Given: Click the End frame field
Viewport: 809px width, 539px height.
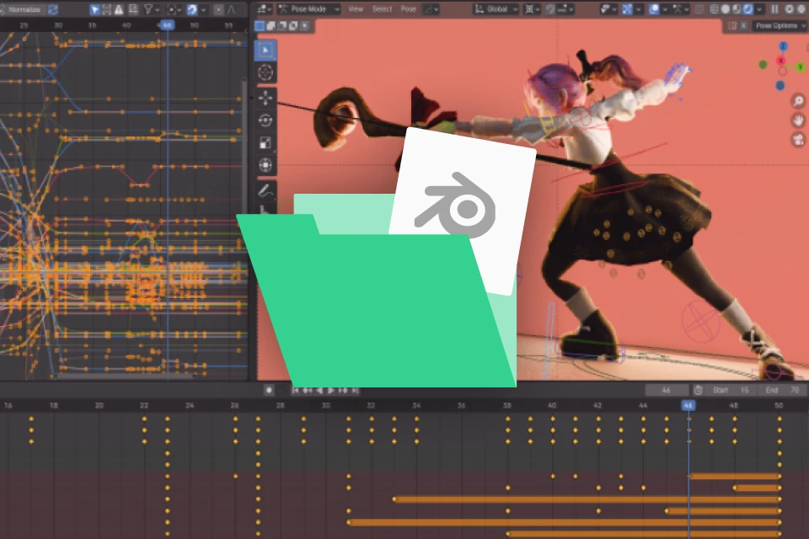Looking at the screenshot, I should coord(783,391).
